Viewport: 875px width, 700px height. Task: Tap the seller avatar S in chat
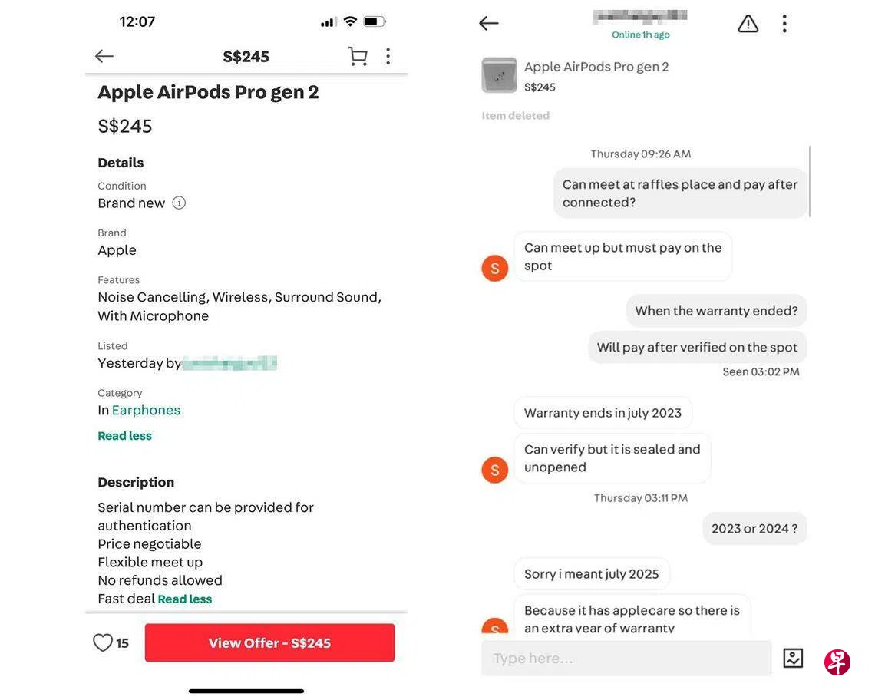(495, 269)
